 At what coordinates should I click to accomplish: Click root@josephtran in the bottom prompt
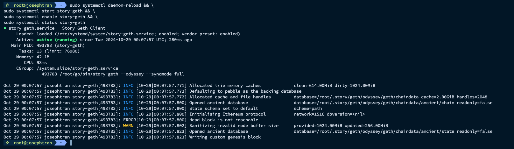pos(33,143)
